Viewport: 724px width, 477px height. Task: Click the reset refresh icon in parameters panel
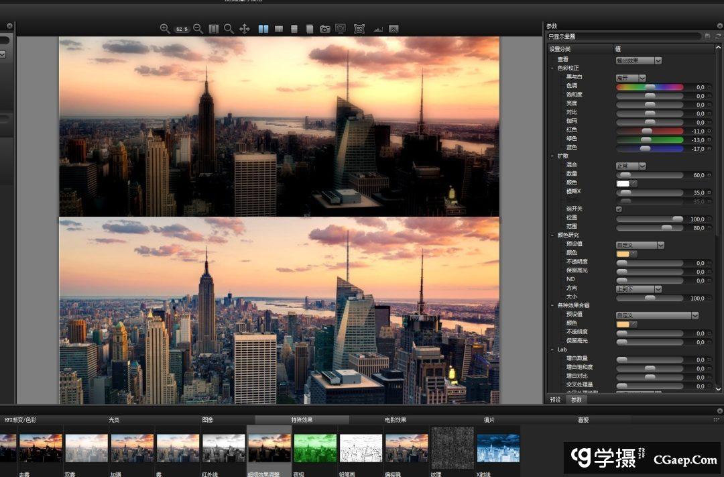(718, 36)
